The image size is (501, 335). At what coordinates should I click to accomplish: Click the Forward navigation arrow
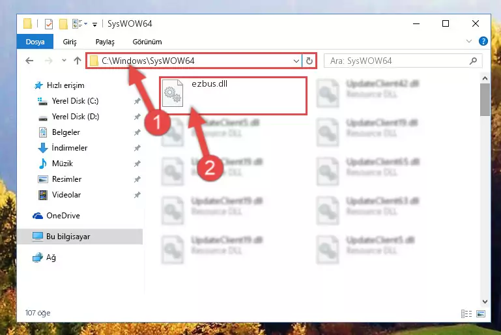[49, 61]
